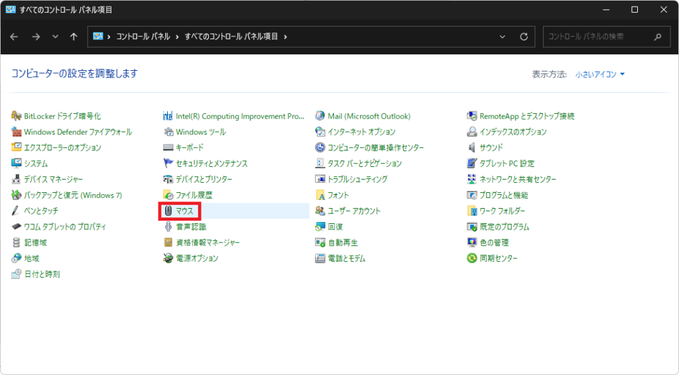Open the サウンド speaker icon
The height and width of the screenshot is (375, 679).
[472, 148]
